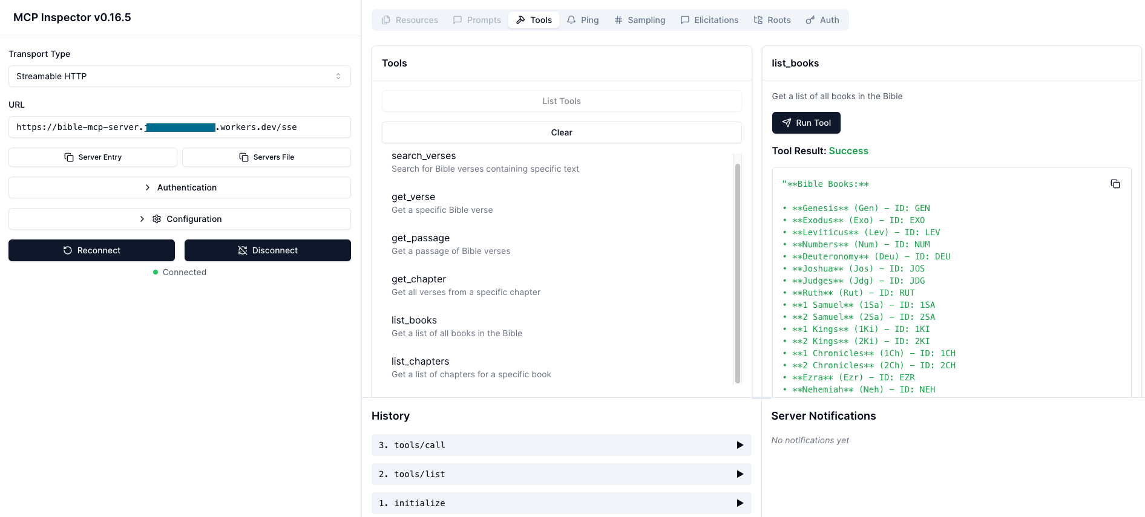Open the Elicitations tab

tap(709, 20)
